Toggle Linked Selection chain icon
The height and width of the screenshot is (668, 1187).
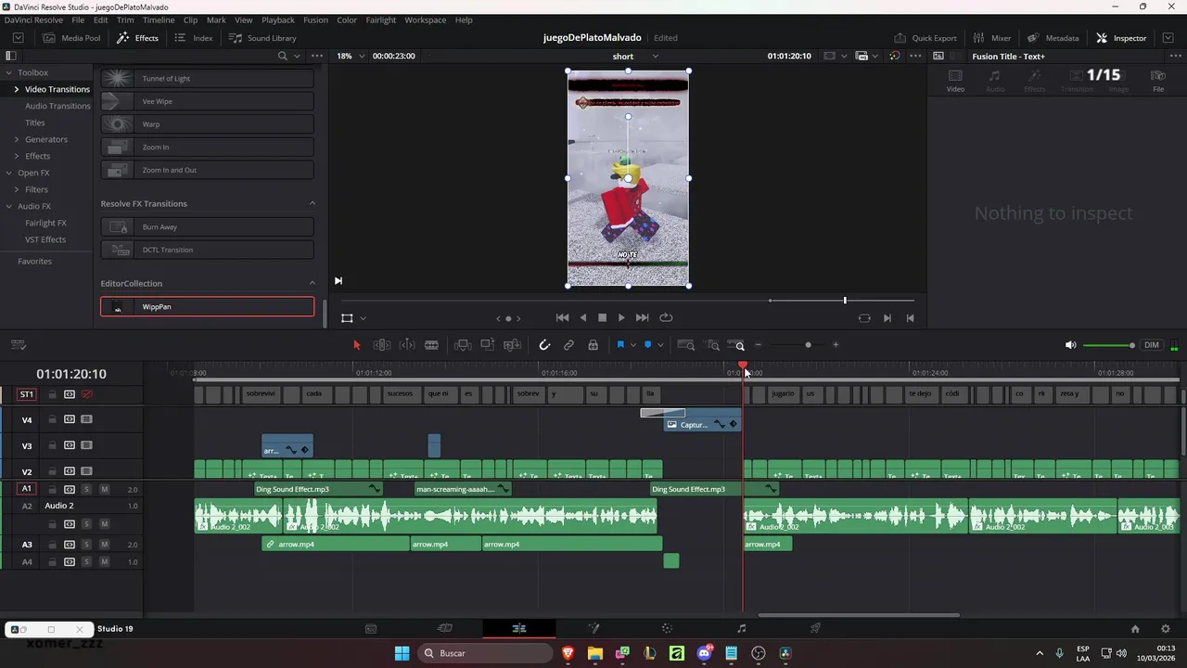coord(568,345)
